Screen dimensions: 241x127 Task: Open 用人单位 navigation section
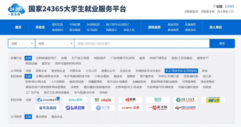(x=216, y=27)
